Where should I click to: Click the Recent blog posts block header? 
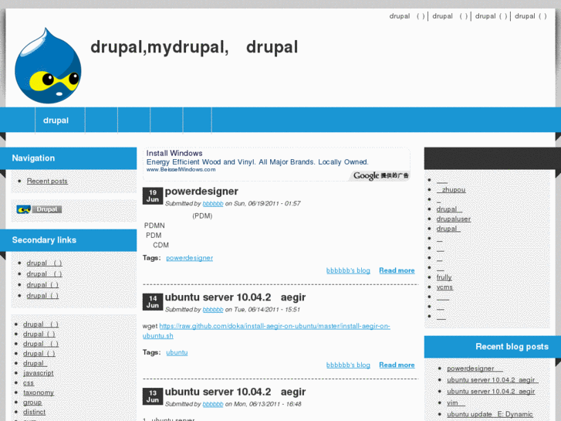pyautogui.click(x=492, y=347)
